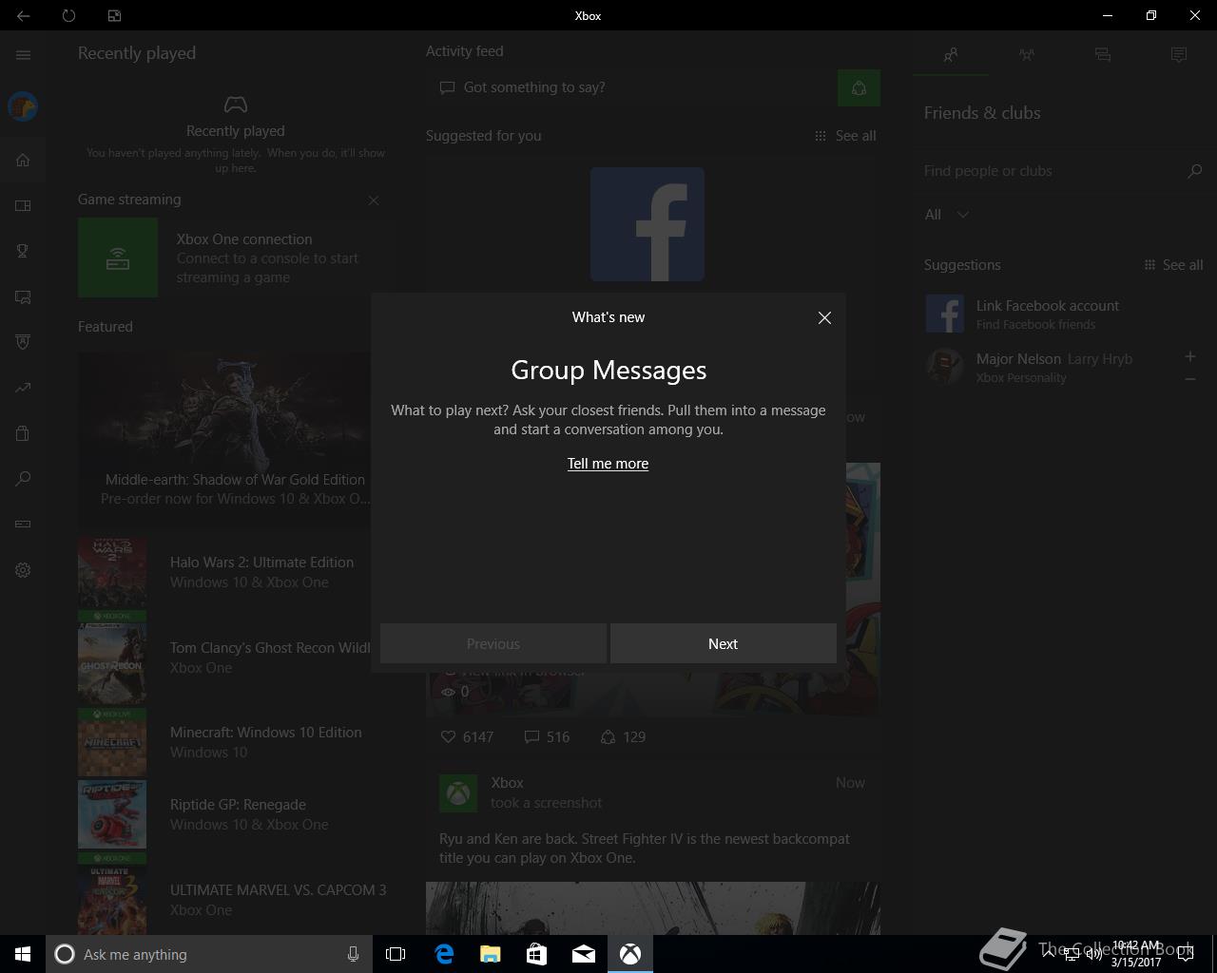Open the Windows Start button
The image size is (1217, 973).
tap(23, 954)
